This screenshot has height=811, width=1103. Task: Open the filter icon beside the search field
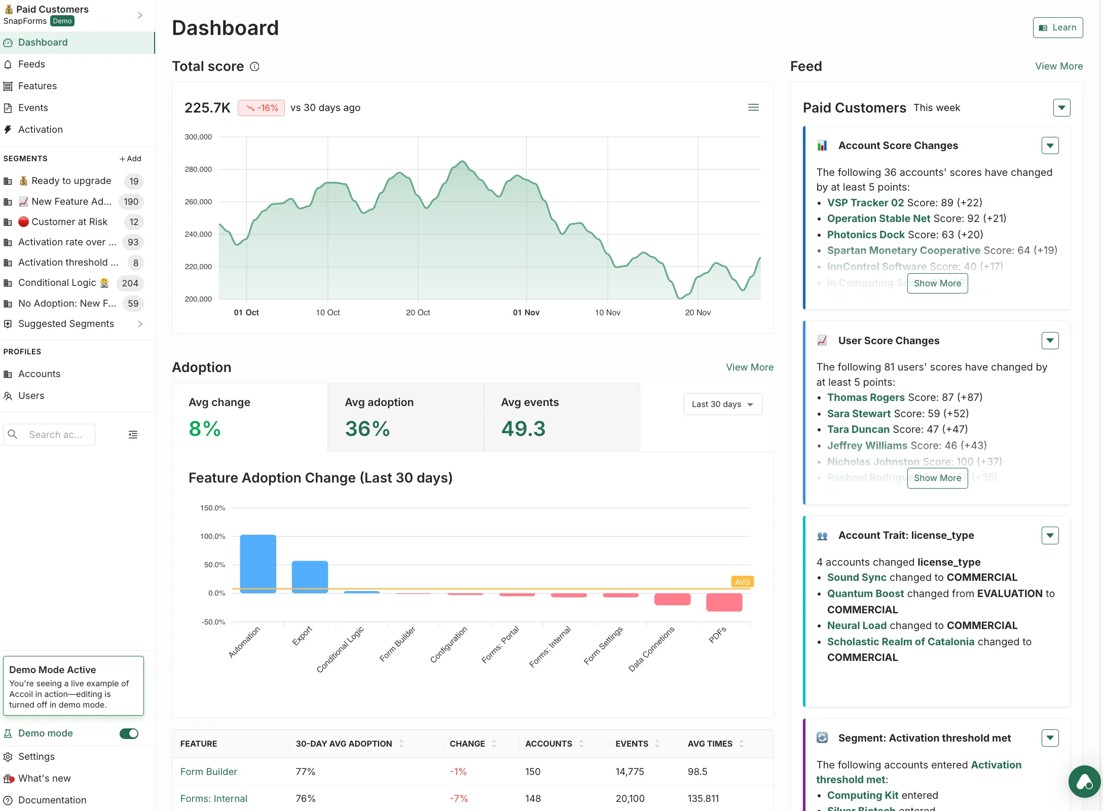(x=133, y=434)
